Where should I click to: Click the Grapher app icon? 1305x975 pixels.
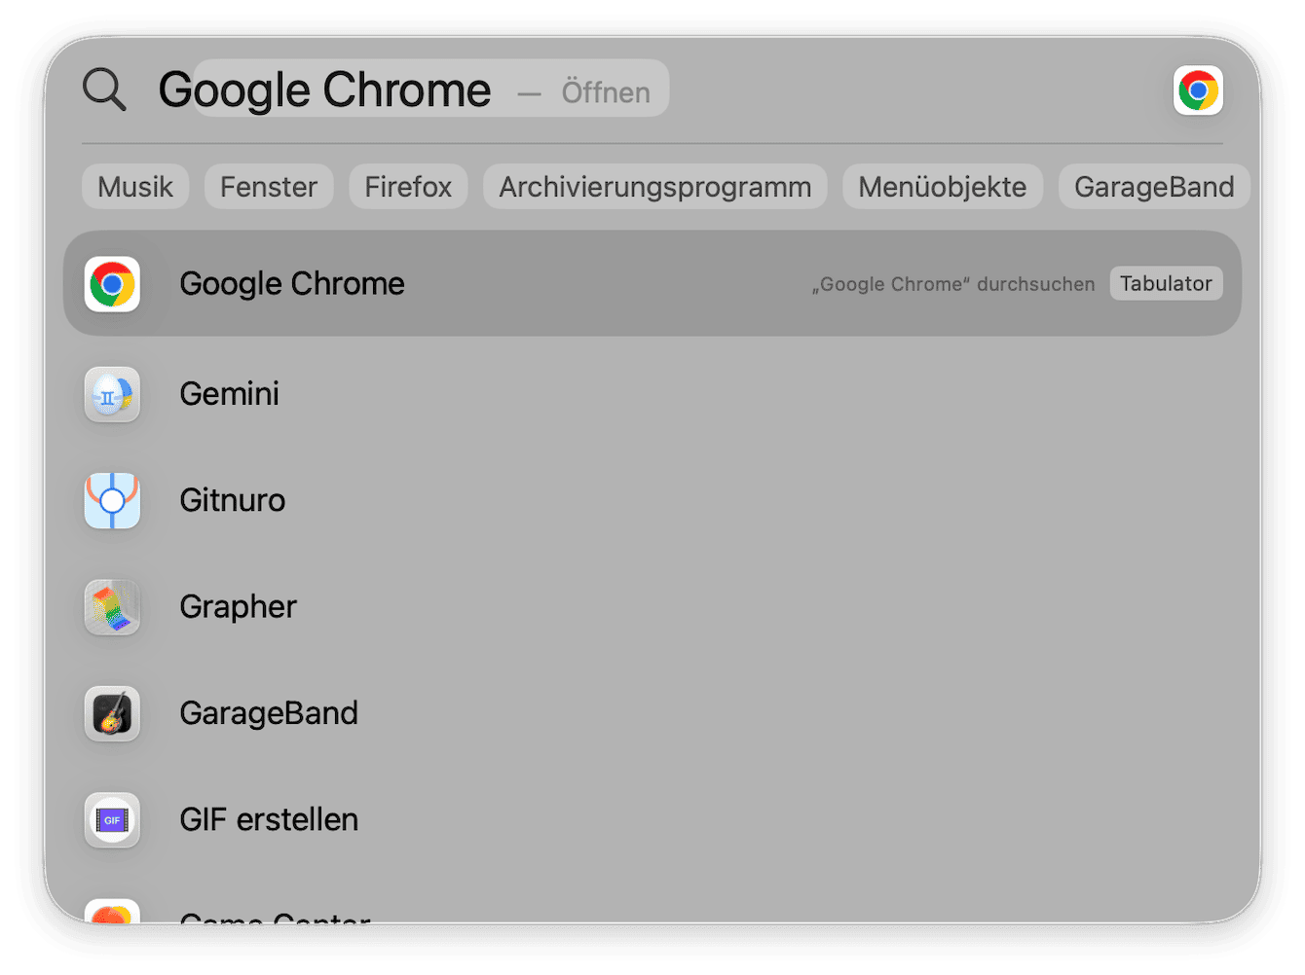coord(112,607)
